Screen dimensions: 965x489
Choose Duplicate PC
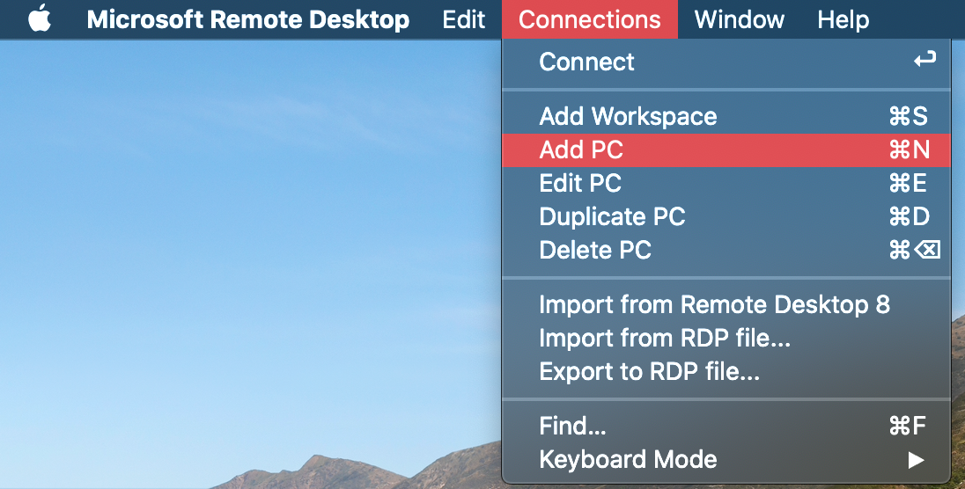(726, 216)
